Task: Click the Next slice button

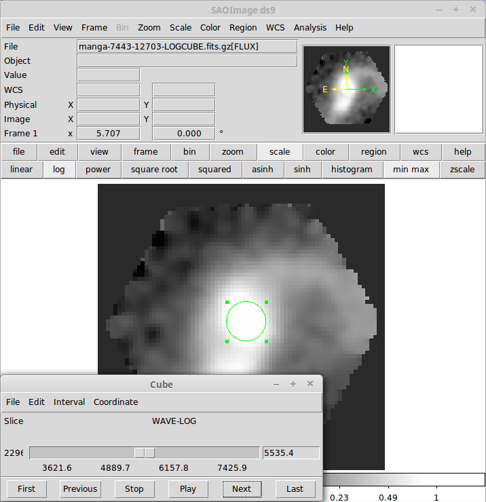Action: pyautogui.click(x=242, y=488)
